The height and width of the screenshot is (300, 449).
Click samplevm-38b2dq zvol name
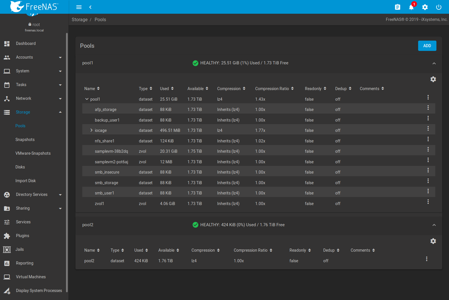[111, 151]
